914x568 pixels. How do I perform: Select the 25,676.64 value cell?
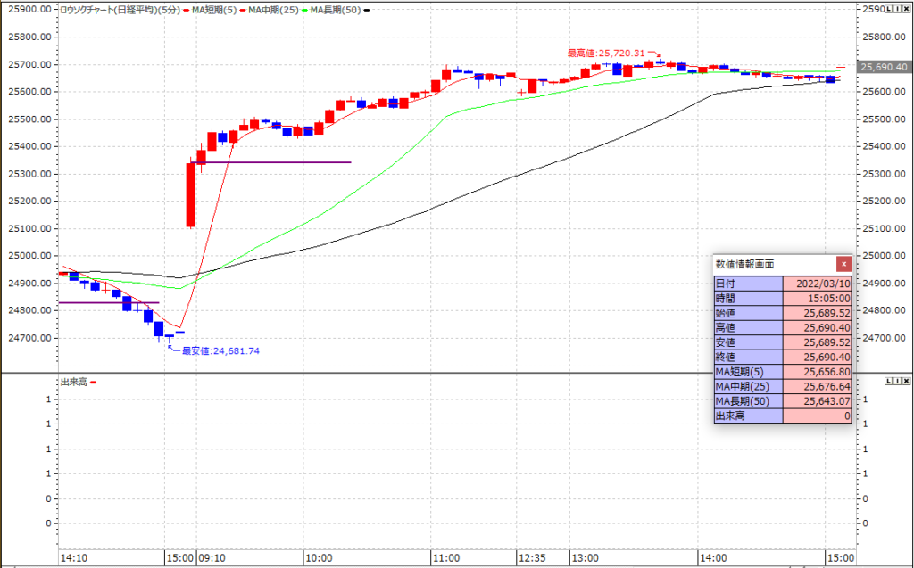[x=818, y=386]
